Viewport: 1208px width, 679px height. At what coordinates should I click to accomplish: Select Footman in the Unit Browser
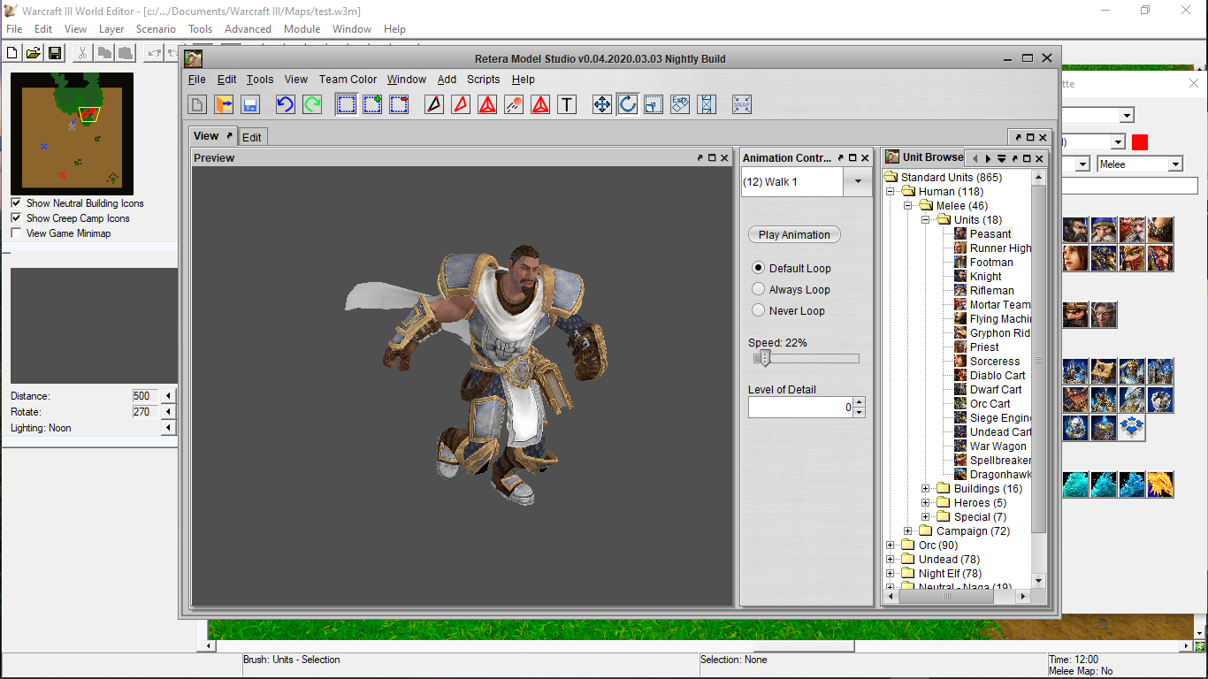coord(991,262)
